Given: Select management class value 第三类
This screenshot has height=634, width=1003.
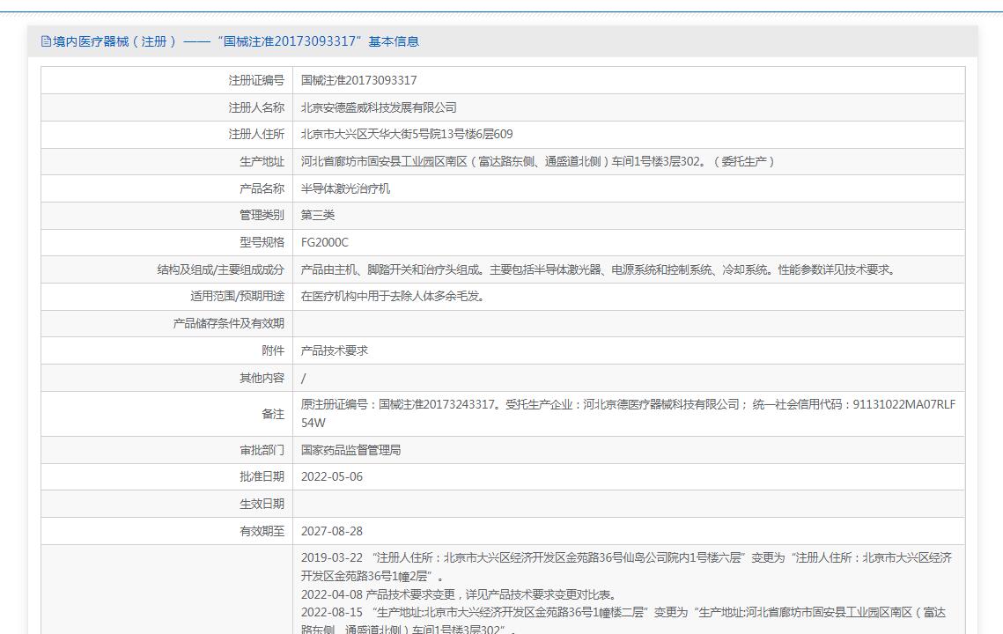Looking at the screenshot, I should pyautogui.click(x=318, y=216).
